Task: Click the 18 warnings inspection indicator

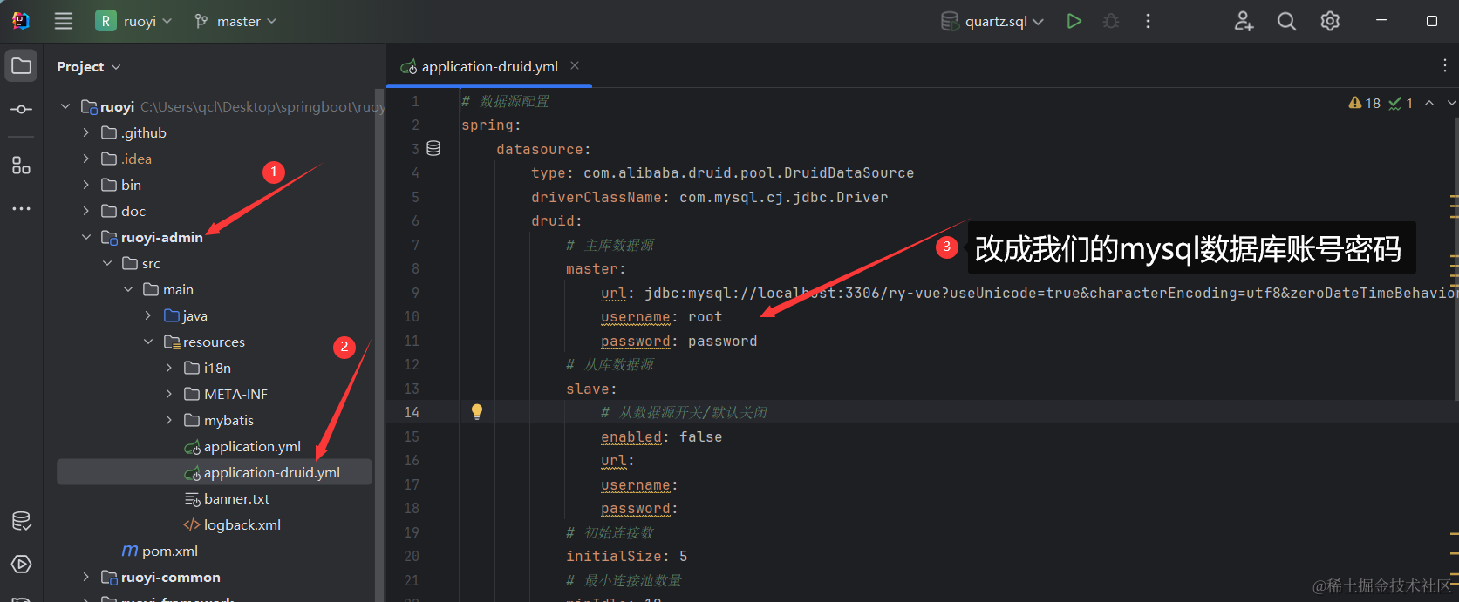Action: click(x=1365, y=103)
